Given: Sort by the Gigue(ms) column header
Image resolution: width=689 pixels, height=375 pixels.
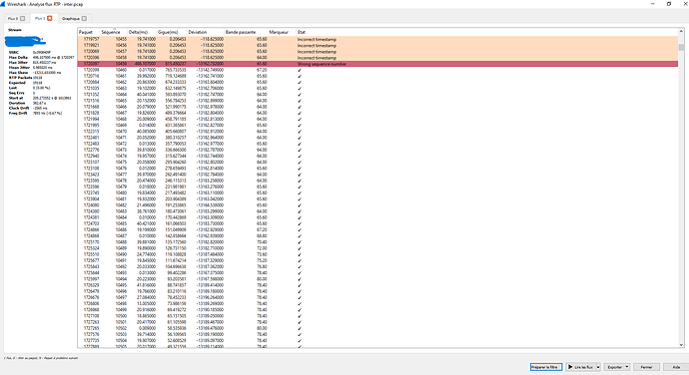Looking at the screenshot, I should pyautogui.click(x=172, y=32).
